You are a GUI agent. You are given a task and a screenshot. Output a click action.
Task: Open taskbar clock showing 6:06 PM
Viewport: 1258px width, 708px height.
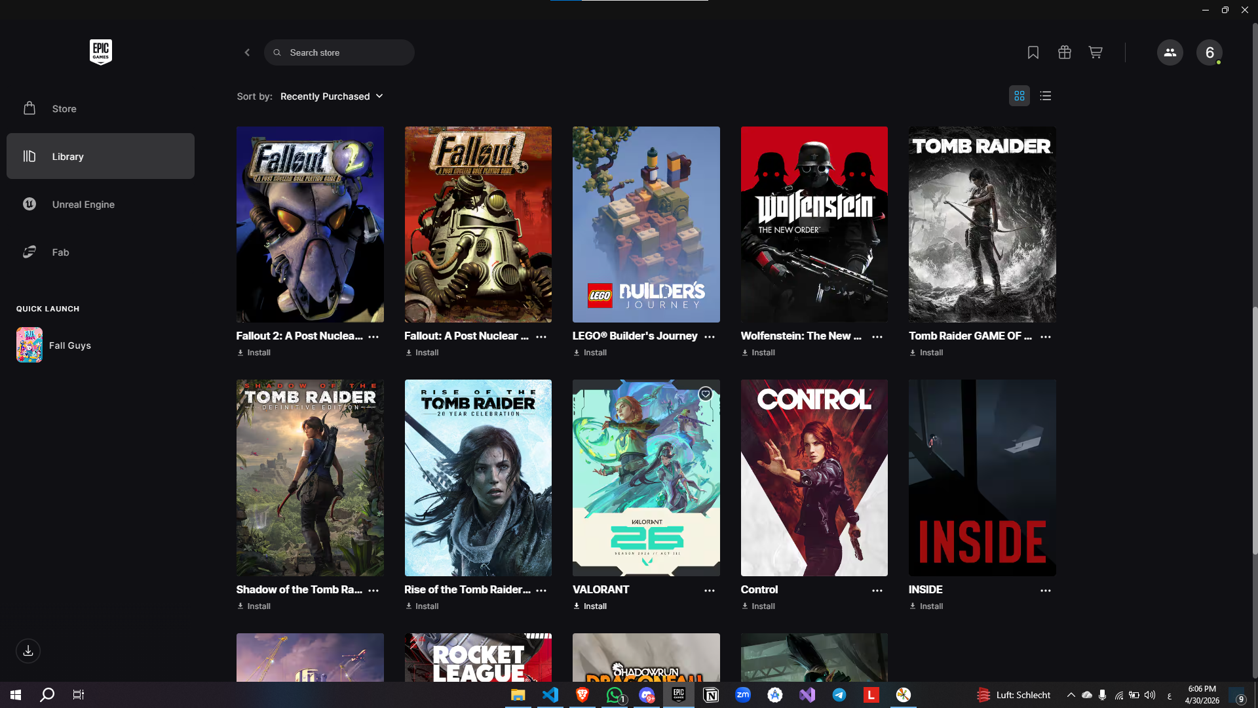point(1202,695)
